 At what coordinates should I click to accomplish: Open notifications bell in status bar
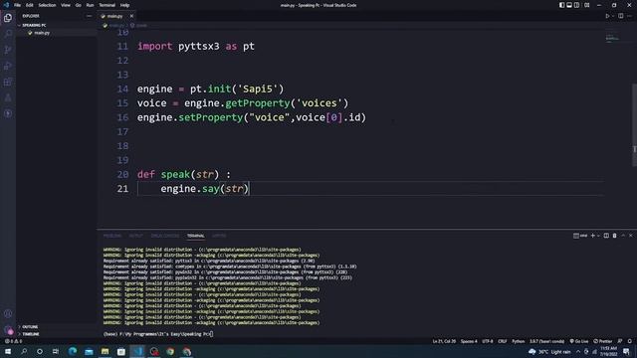630,341
